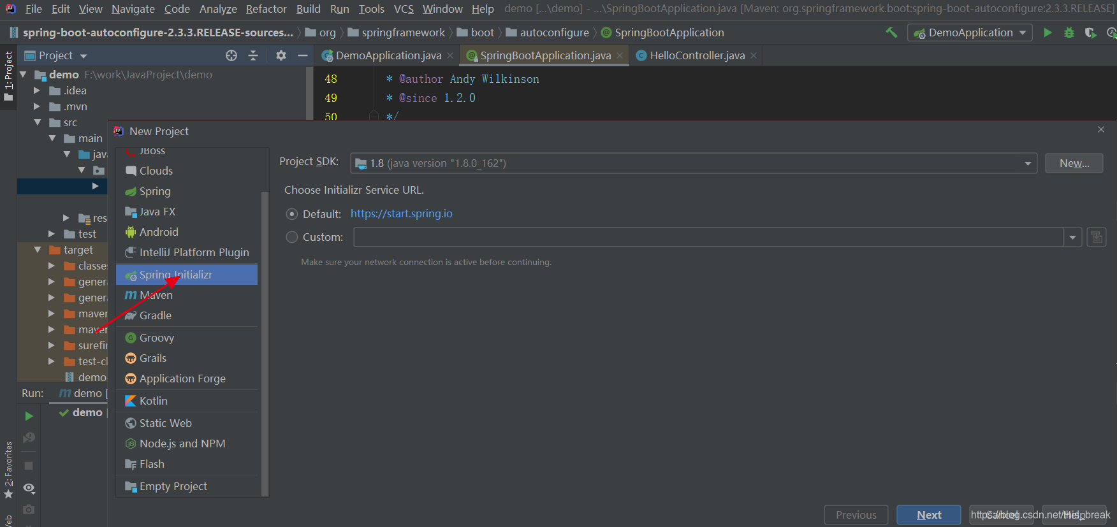Select Default Initializr URL radio button
Viewport: 1117px width, 527px height.
pyautogui.click(x=292, y=214)
